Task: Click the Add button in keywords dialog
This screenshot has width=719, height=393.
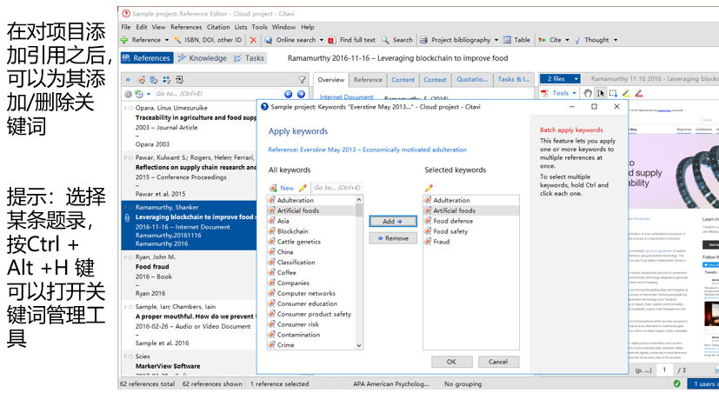Action: click(x=393, y=221)
